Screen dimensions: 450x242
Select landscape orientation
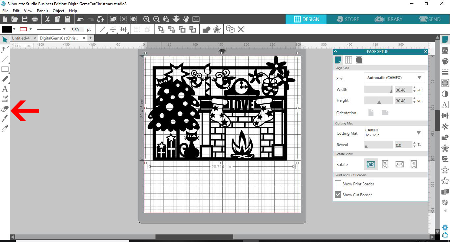point(385,113)
